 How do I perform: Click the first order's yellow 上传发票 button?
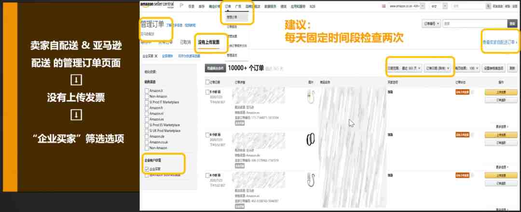pos(501,92)
